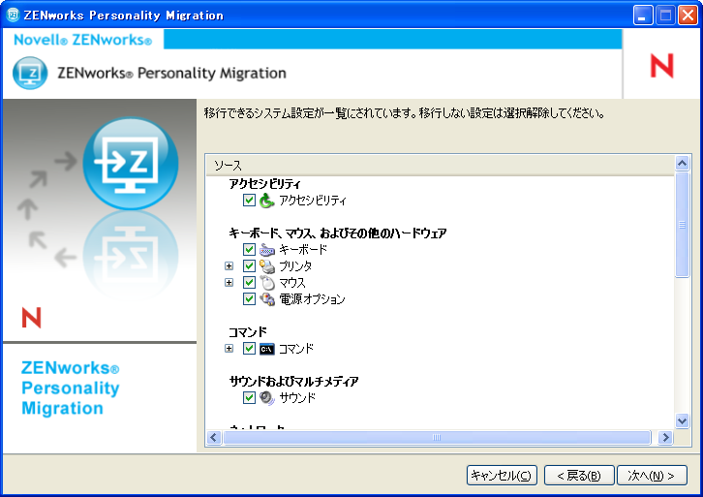
Task: Expand the コマンド tree node
Action: click(x=229, y=349)
